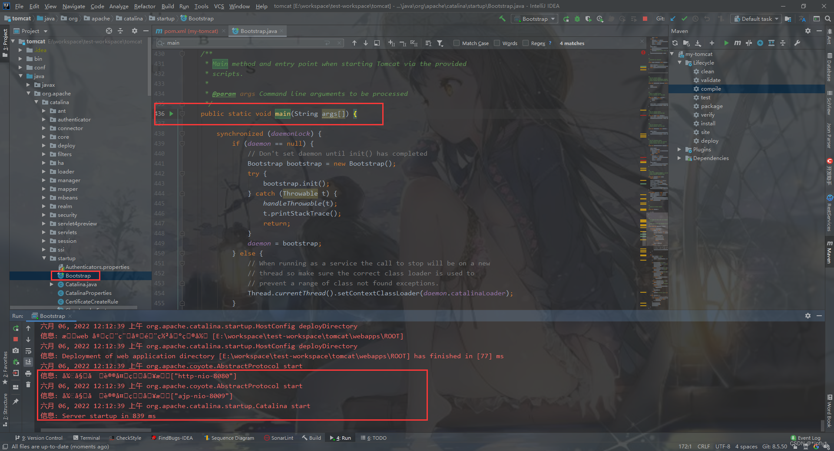Image resolution: width=834 pixels, height=451 pixels.
Task: Collapse the Maven Lifecycle node
Action: [679, 62]
